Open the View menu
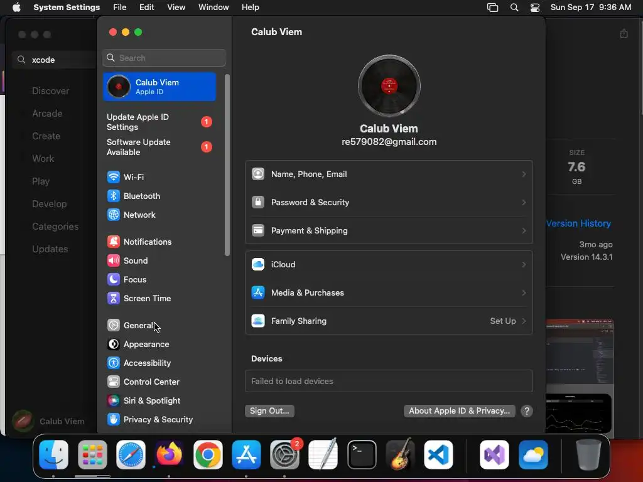 pyautogui.click(x=176, y=8)
